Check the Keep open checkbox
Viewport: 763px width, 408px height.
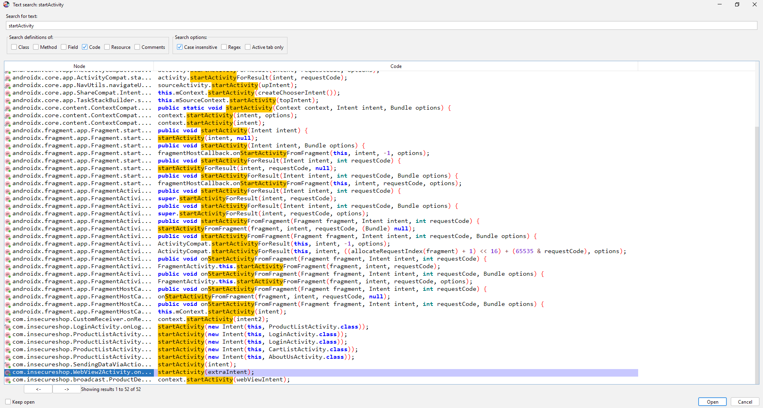[8, 402]
